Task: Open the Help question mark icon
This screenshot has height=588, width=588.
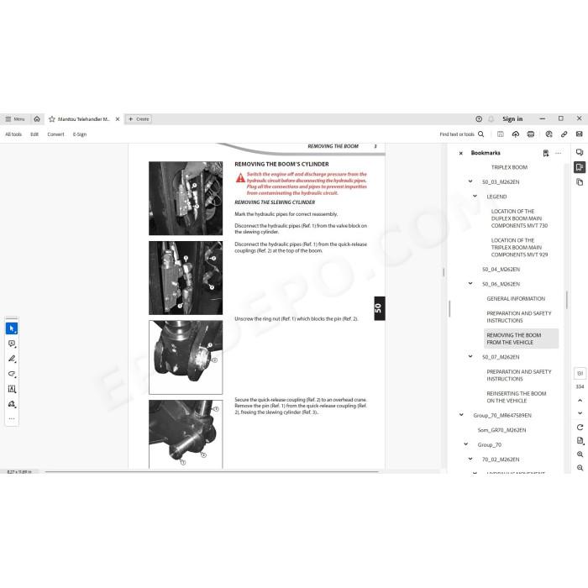Action: pyautogui.click(x=479, y=119)
